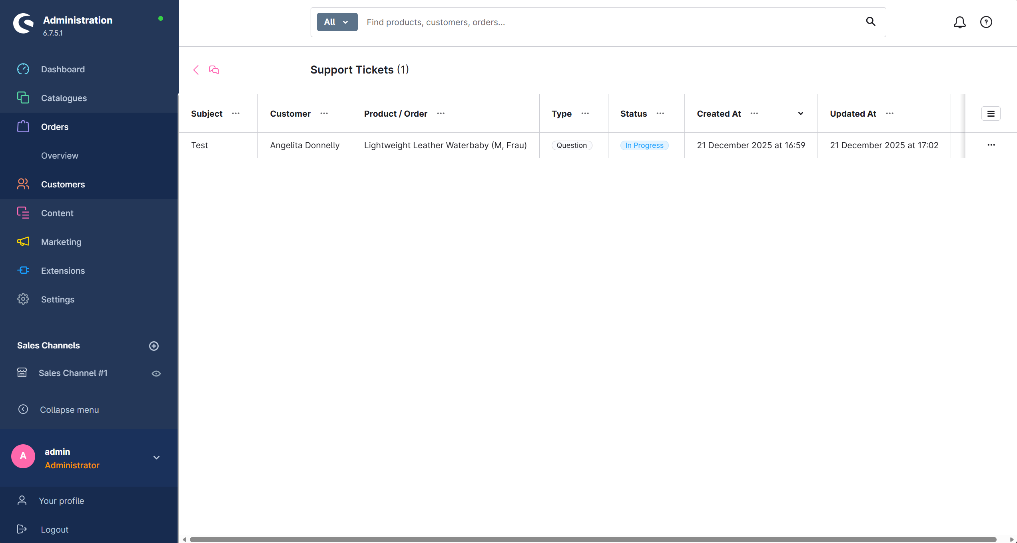The width and height of the screenshot is (1017, 543).
Task: Click the horizontal scrollbar thumb at bottom
Action: pyautogui.click(x=593, y=539)
